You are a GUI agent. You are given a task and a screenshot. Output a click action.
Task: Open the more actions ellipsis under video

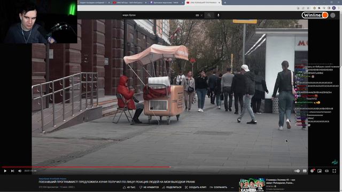[232, 187]
